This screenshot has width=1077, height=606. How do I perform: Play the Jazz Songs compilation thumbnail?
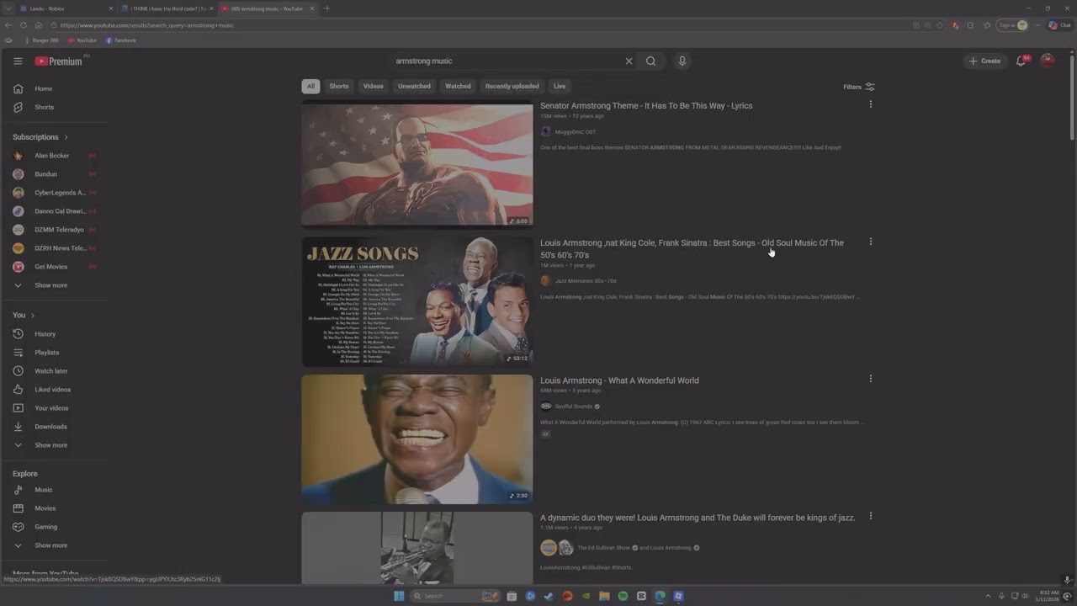click(417, 301)
